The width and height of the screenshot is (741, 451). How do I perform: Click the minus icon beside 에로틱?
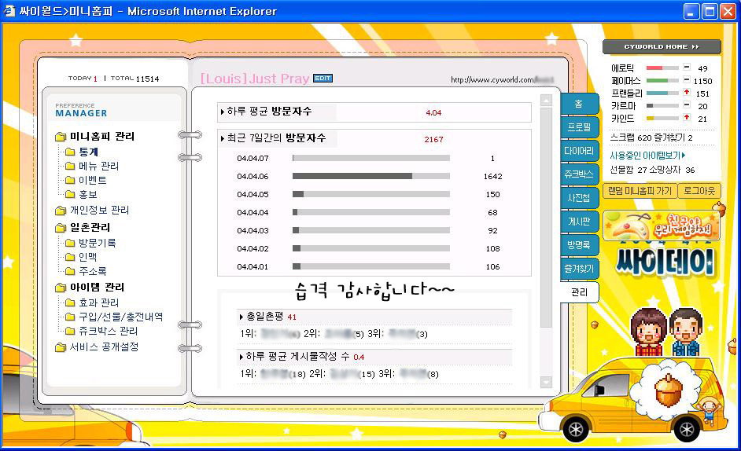point(687,68)
